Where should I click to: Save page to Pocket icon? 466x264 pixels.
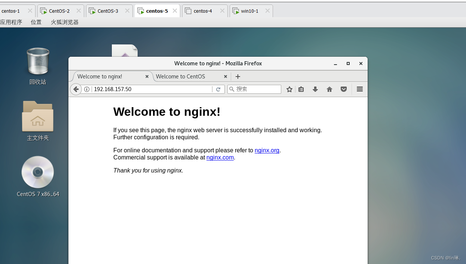[344, 89]
